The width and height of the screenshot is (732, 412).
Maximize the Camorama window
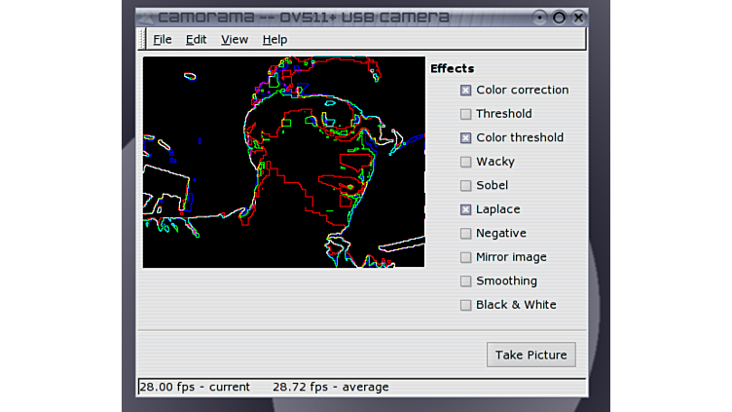pyautogui.click(x=559, y=18)
